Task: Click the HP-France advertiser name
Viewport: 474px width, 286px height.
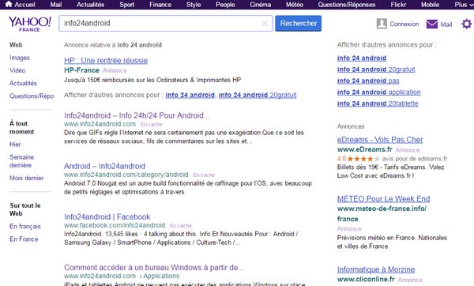Action: pyautogui.click(x=81, y=70)
